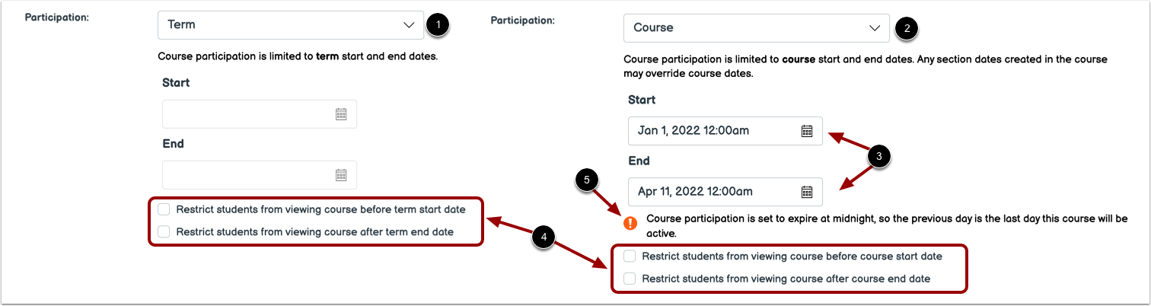Enable restrict viewing after term end date
The height and width of the screenshot is (306, 1151).
coord(164,231)
